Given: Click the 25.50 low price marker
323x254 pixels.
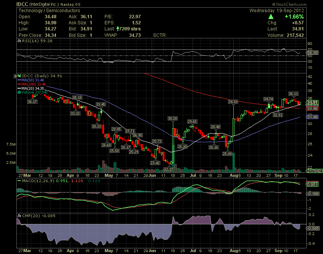Looking at the screenshot, I should (x=114, y=151).
